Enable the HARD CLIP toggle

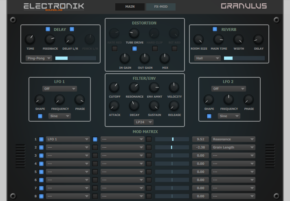click(155, 48)
